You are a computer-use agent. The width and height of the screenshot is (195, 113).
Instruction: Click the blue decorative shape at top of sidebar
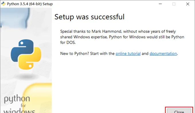point(15,17)
